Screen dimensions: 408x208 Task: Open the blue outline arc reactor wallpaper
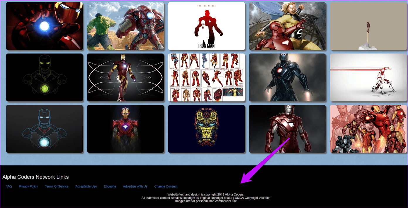click(x=45, y=129)
